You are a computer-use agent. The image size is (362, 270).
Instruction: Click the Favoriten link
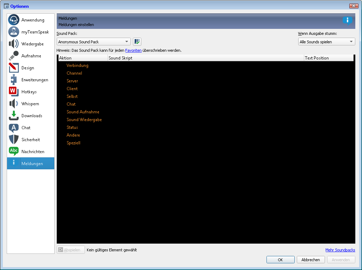click(133, 50)
